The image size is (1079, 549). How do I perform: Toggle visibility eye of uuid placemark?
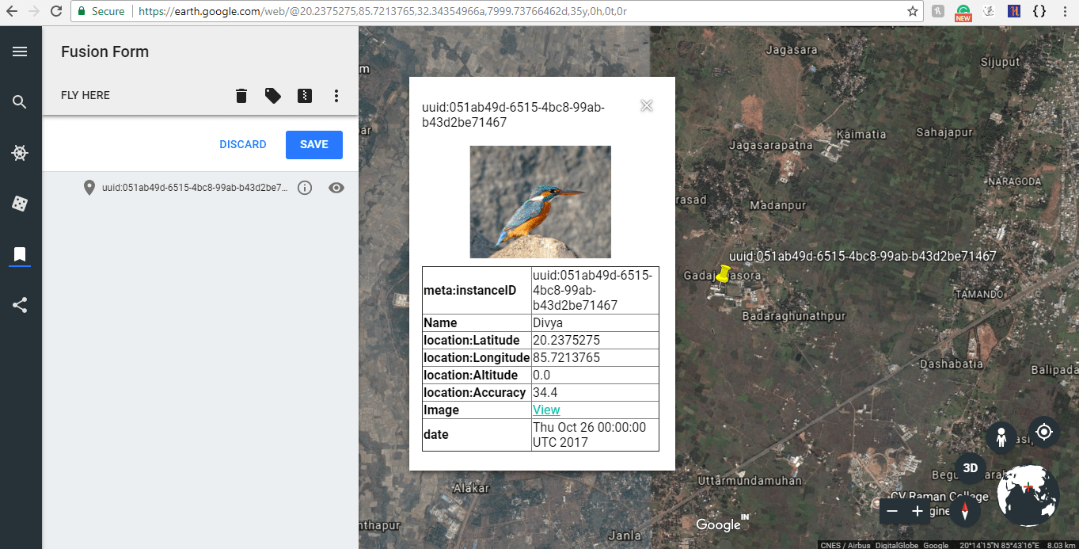[x=336, y=188]
